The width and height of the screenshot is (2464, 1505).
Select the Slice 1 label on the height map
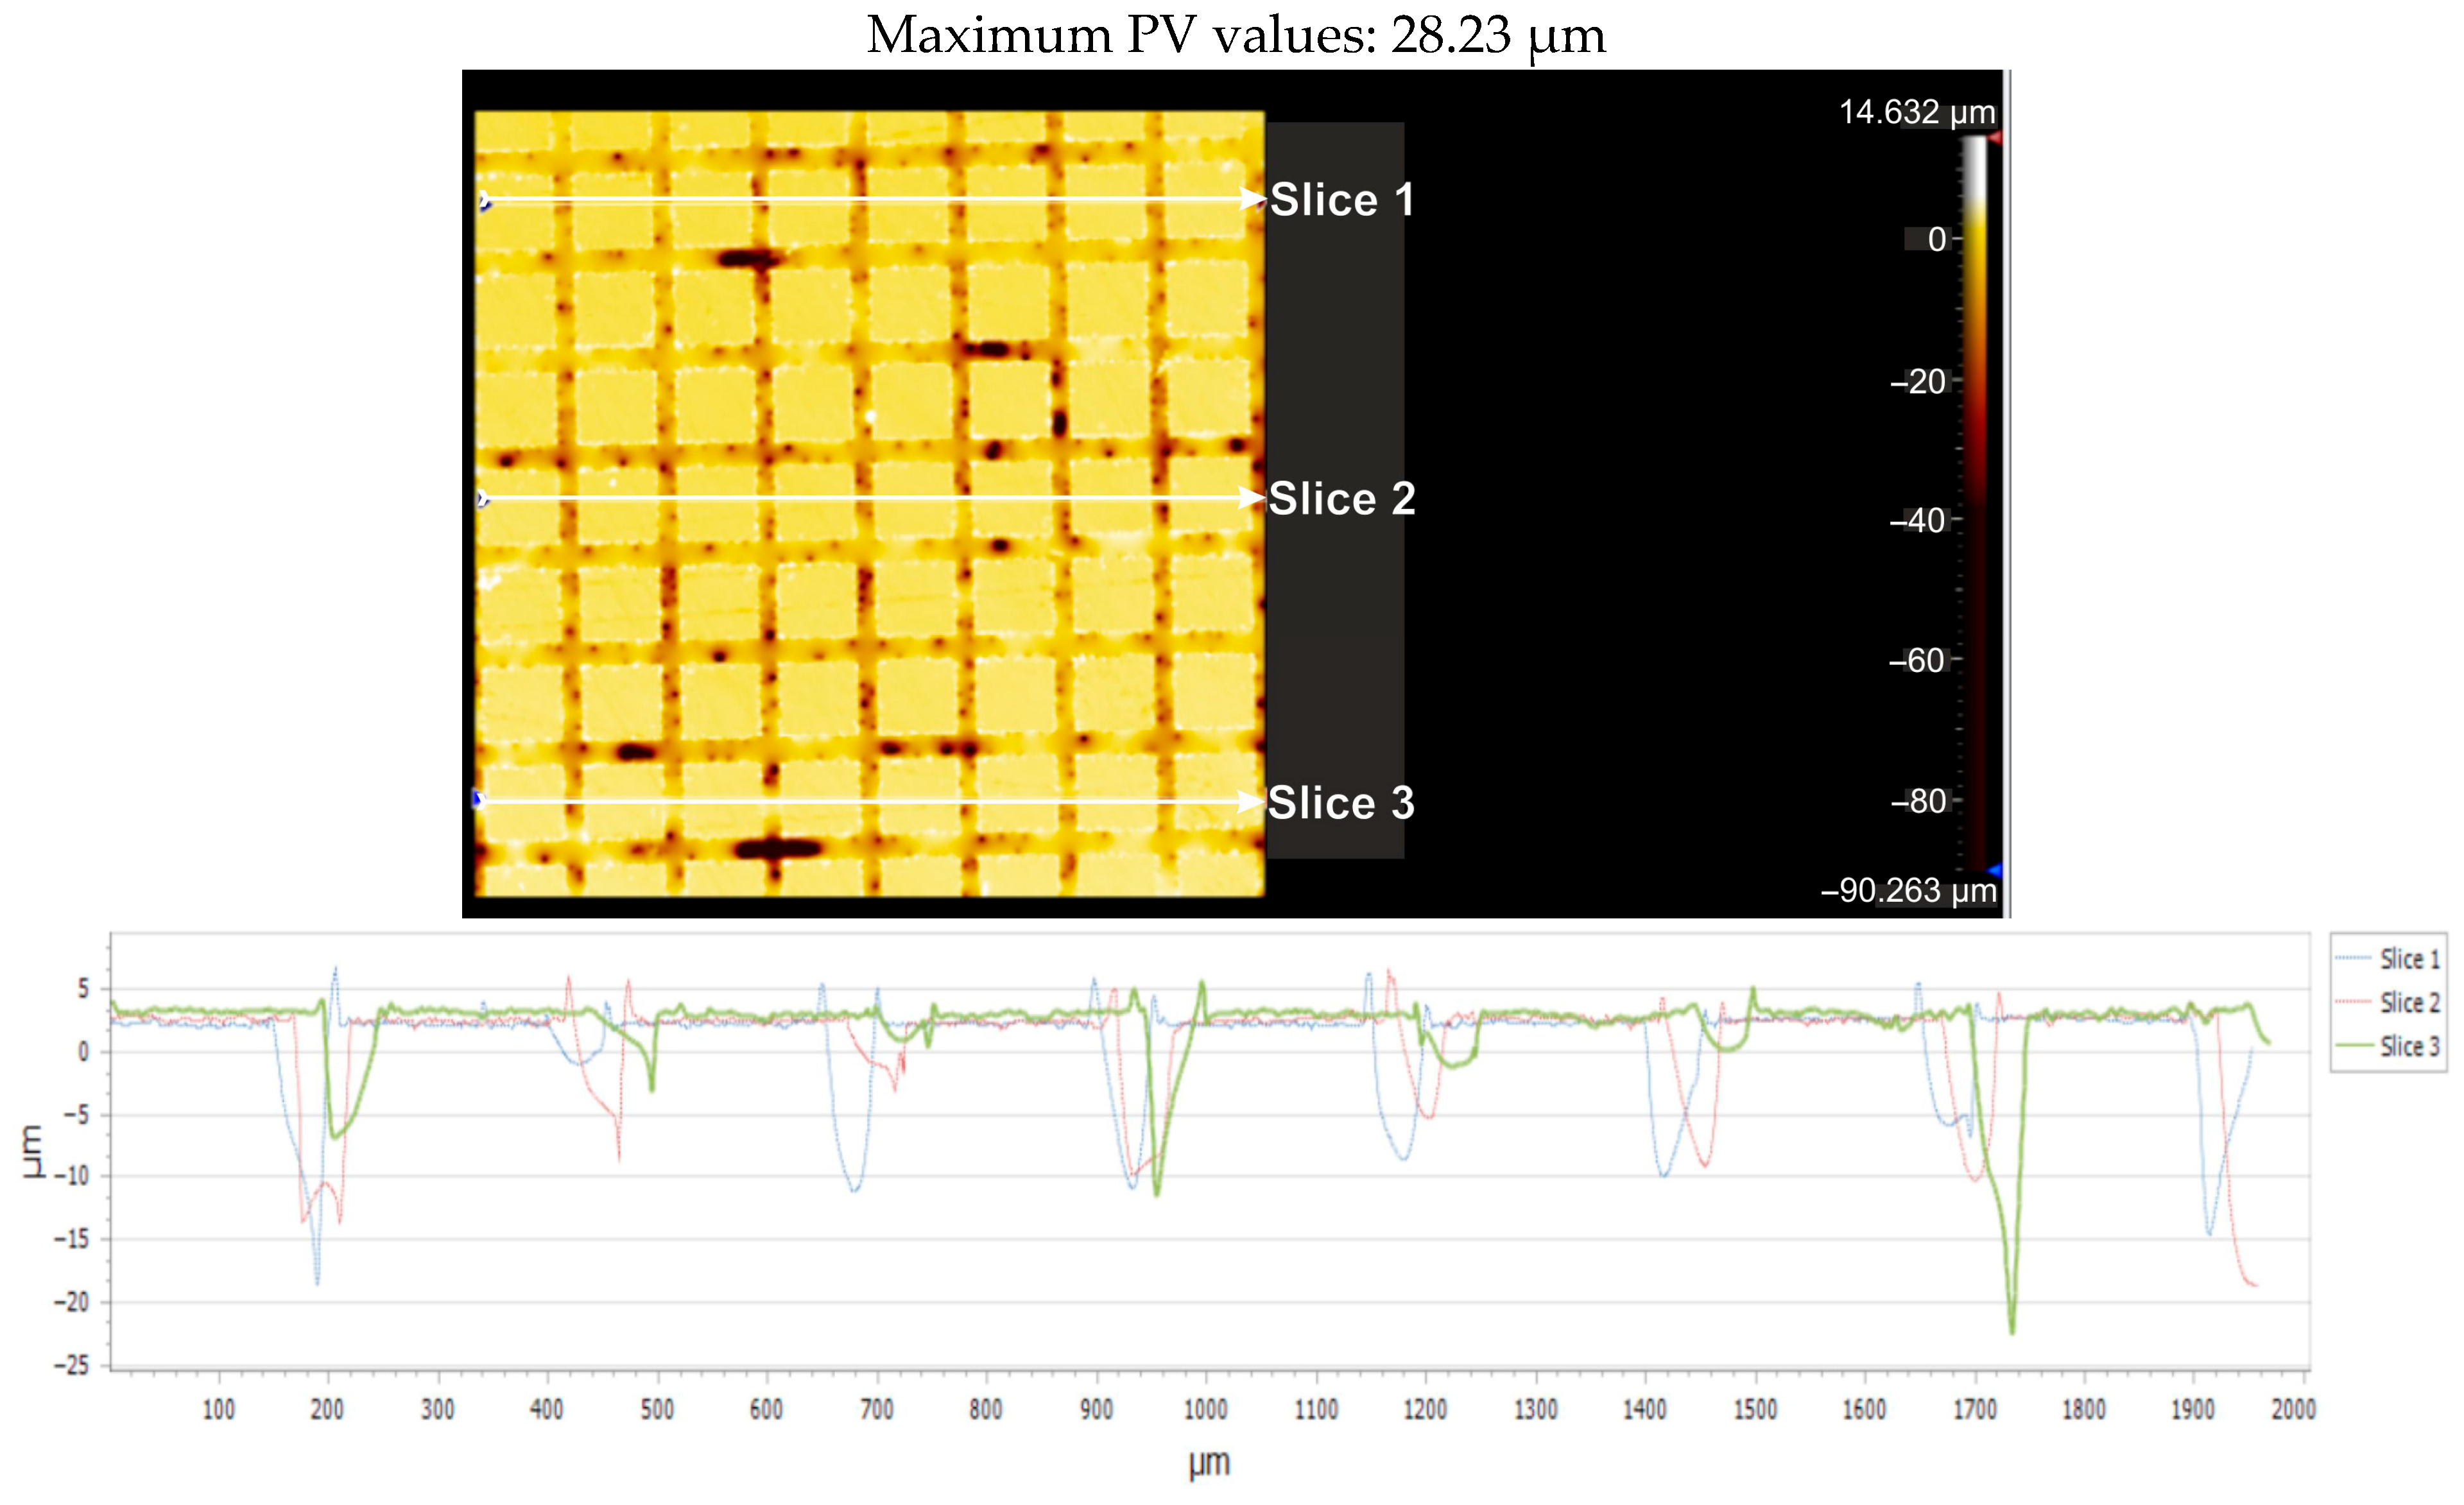click(x=1342, y=200)
